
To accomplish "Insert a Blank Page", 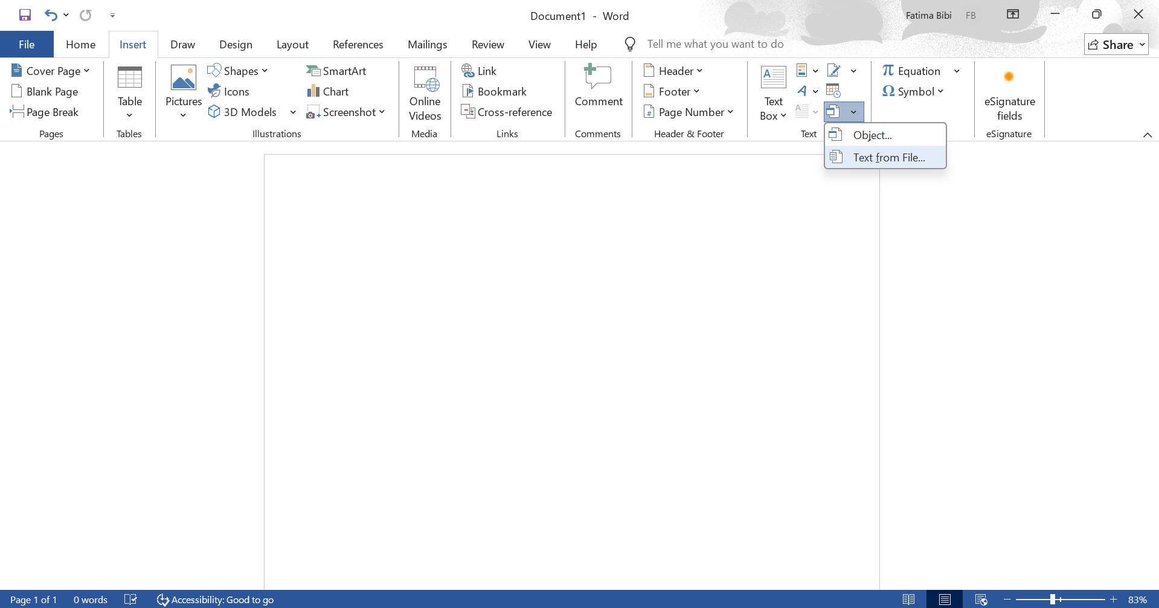I will pos(45,91).
